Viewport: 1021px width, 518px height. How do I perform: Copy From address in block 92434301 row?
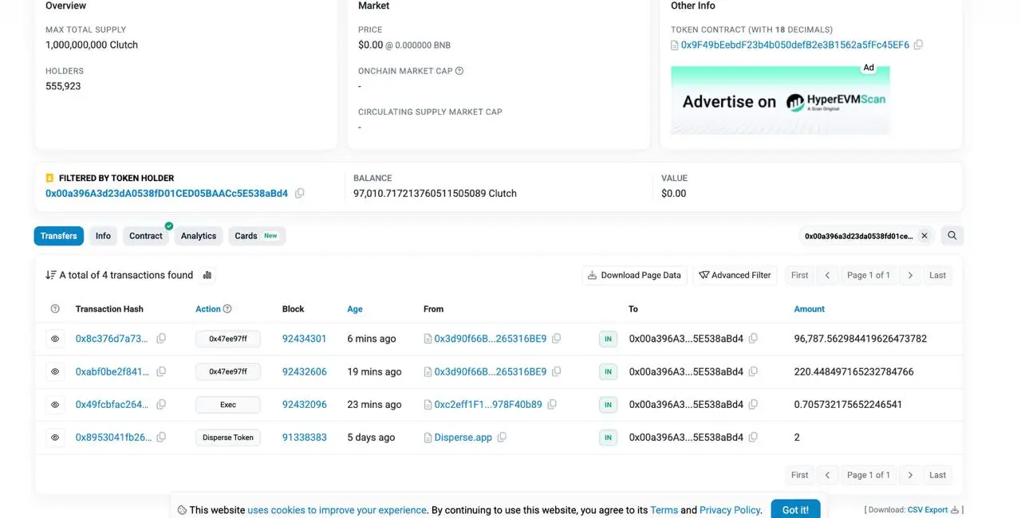tap(557, 339)
